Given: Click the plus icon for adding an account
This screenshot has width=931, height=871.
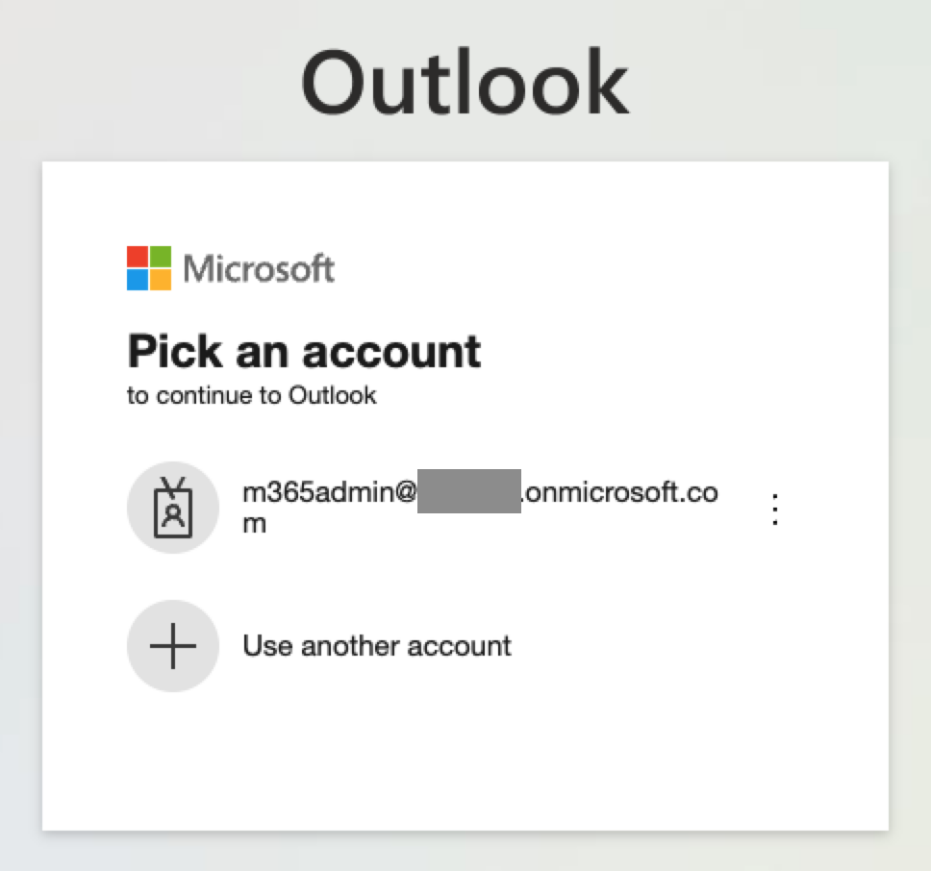Looking at the screenshot, I should 173,646.
